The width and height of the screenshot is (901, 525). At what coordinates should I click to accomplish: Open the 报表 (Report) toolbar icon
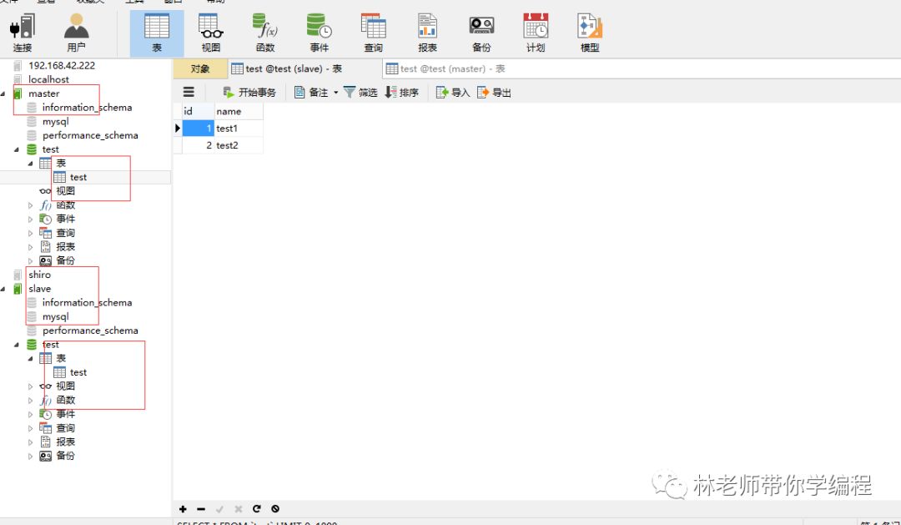427,33
